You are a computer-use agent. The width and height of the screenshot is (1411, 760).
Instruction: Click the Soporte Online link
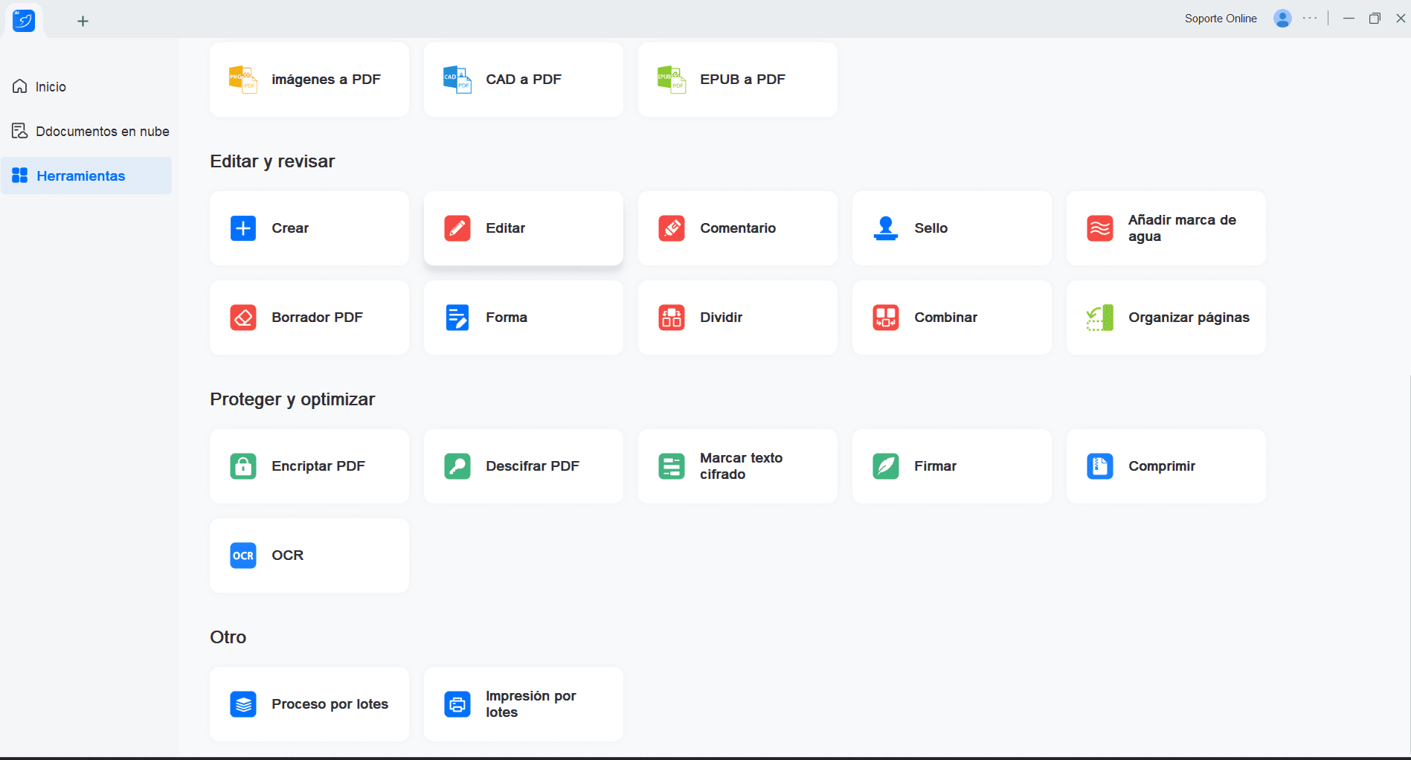coord(1220,19)
